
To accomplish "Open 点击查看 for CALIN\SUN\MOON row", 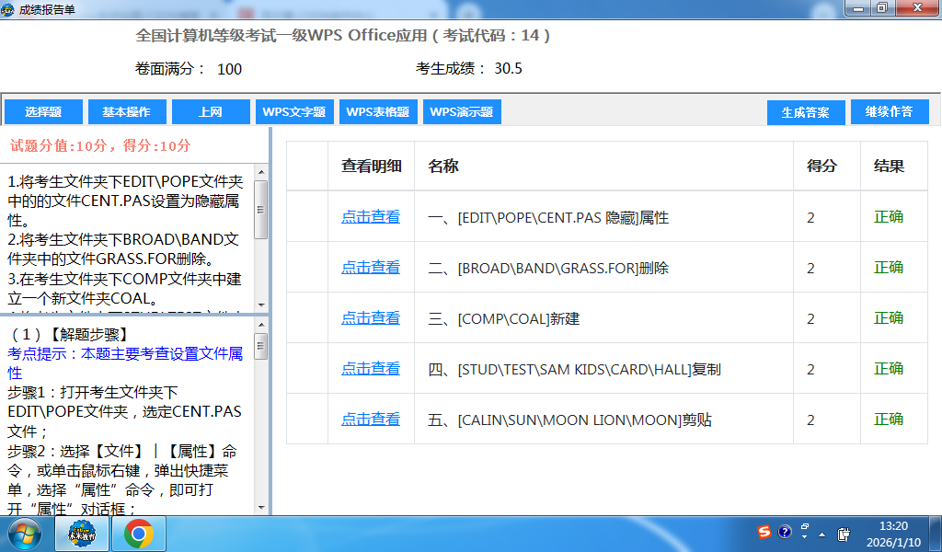I will click(x=371, y=419).
